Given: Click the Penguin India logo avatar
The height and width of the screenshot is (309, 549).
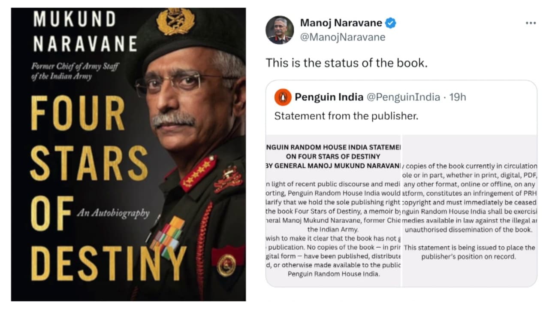Looking at the screenshot, I should point(283,97).
